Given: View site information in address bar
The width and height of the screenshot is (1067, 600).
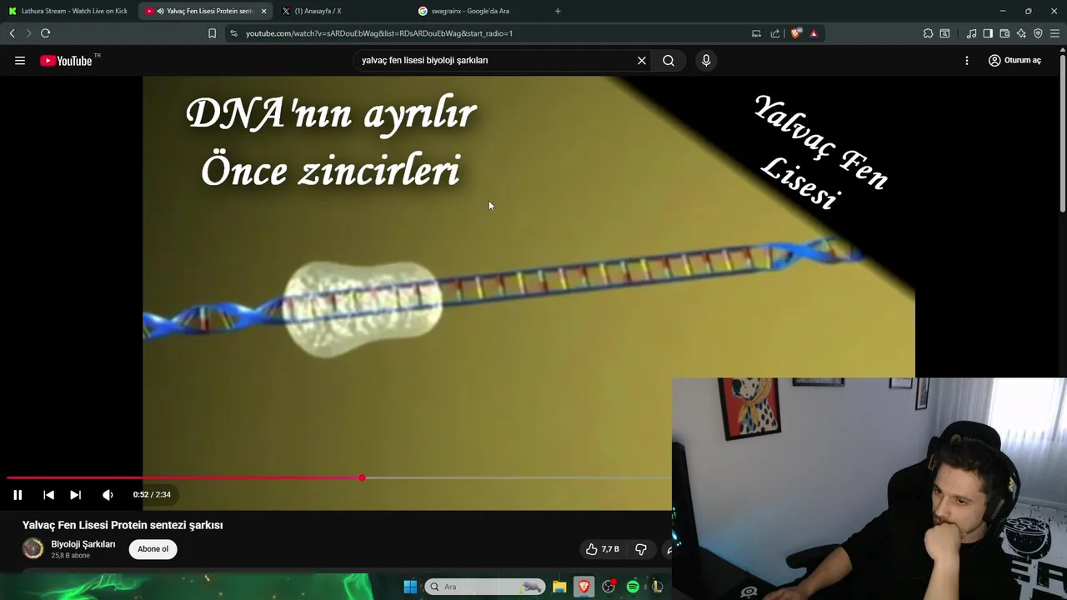Looking at the screenshot, I should [233, 33].
